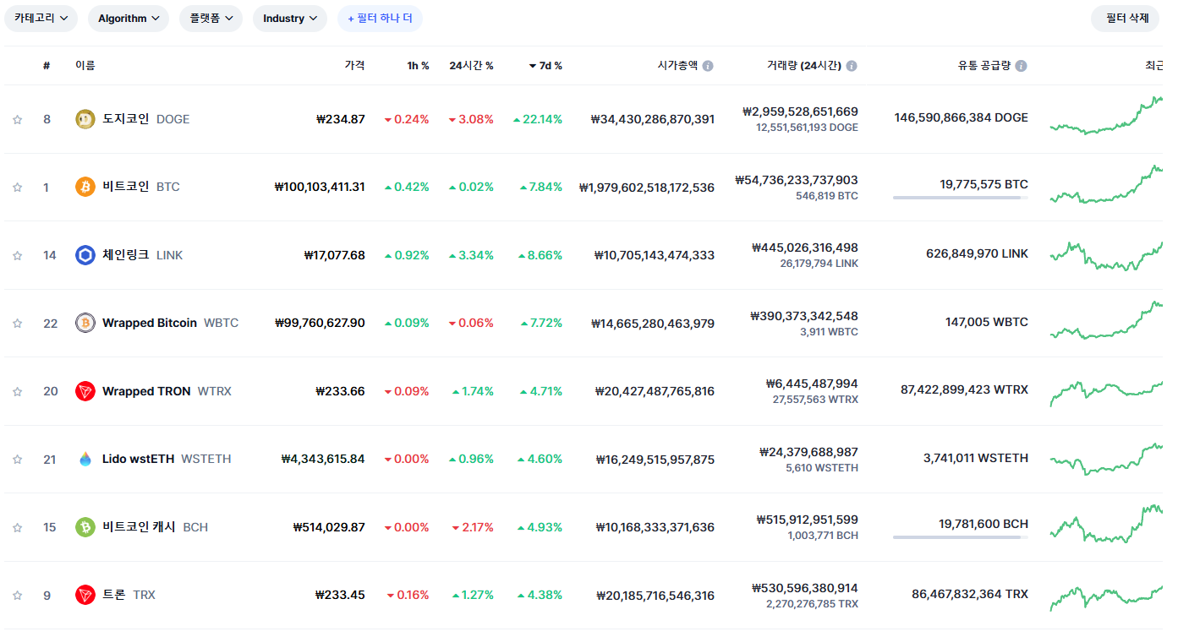1178x637 pixels.
Task: Click the TRX row's red logo
Action: [x=85, y=595]
